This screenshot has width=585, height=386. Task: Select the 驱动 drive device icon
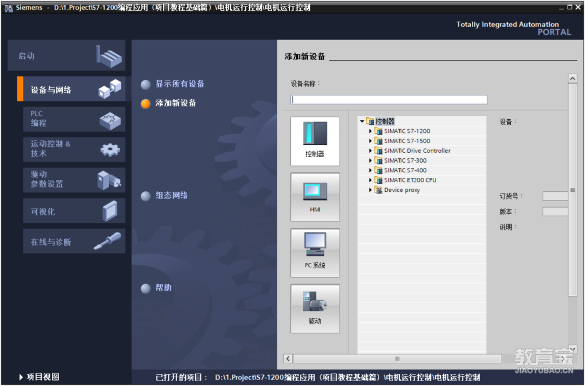point(315,308)
